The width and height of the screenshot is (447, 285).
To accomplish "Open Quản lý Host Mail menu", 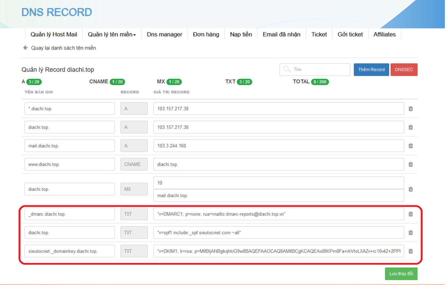I will pos(54,35).
